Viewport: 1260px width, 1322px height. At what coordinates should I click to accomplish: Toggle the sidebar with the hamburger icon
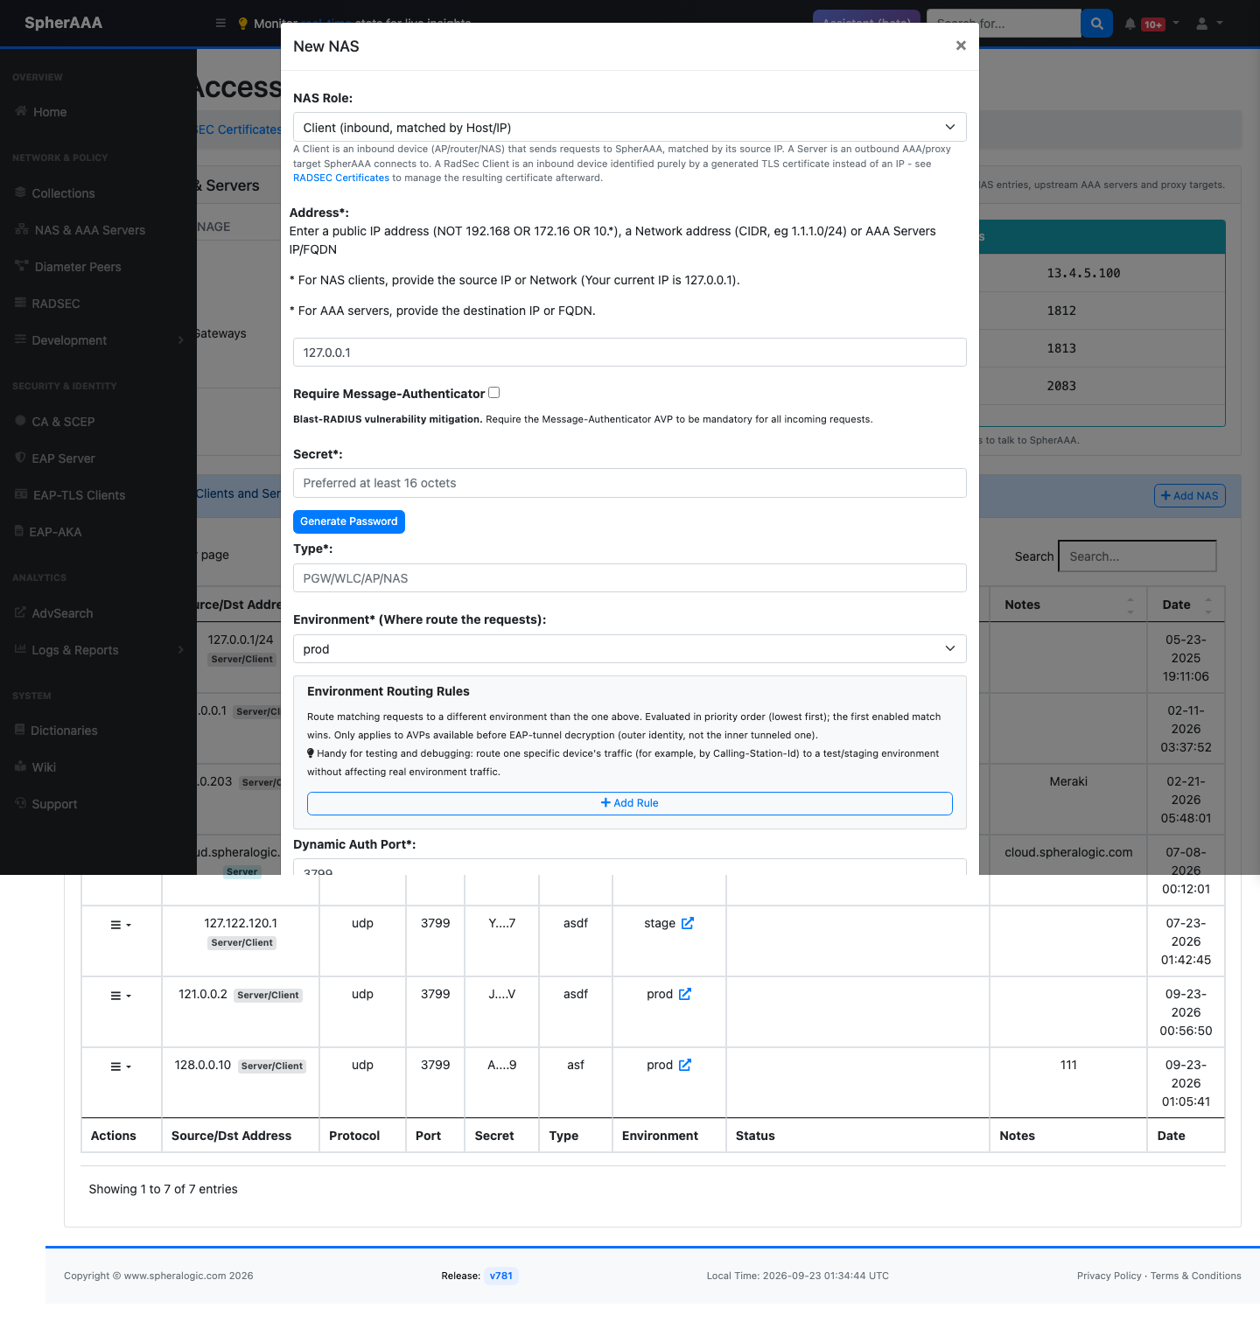220,23
